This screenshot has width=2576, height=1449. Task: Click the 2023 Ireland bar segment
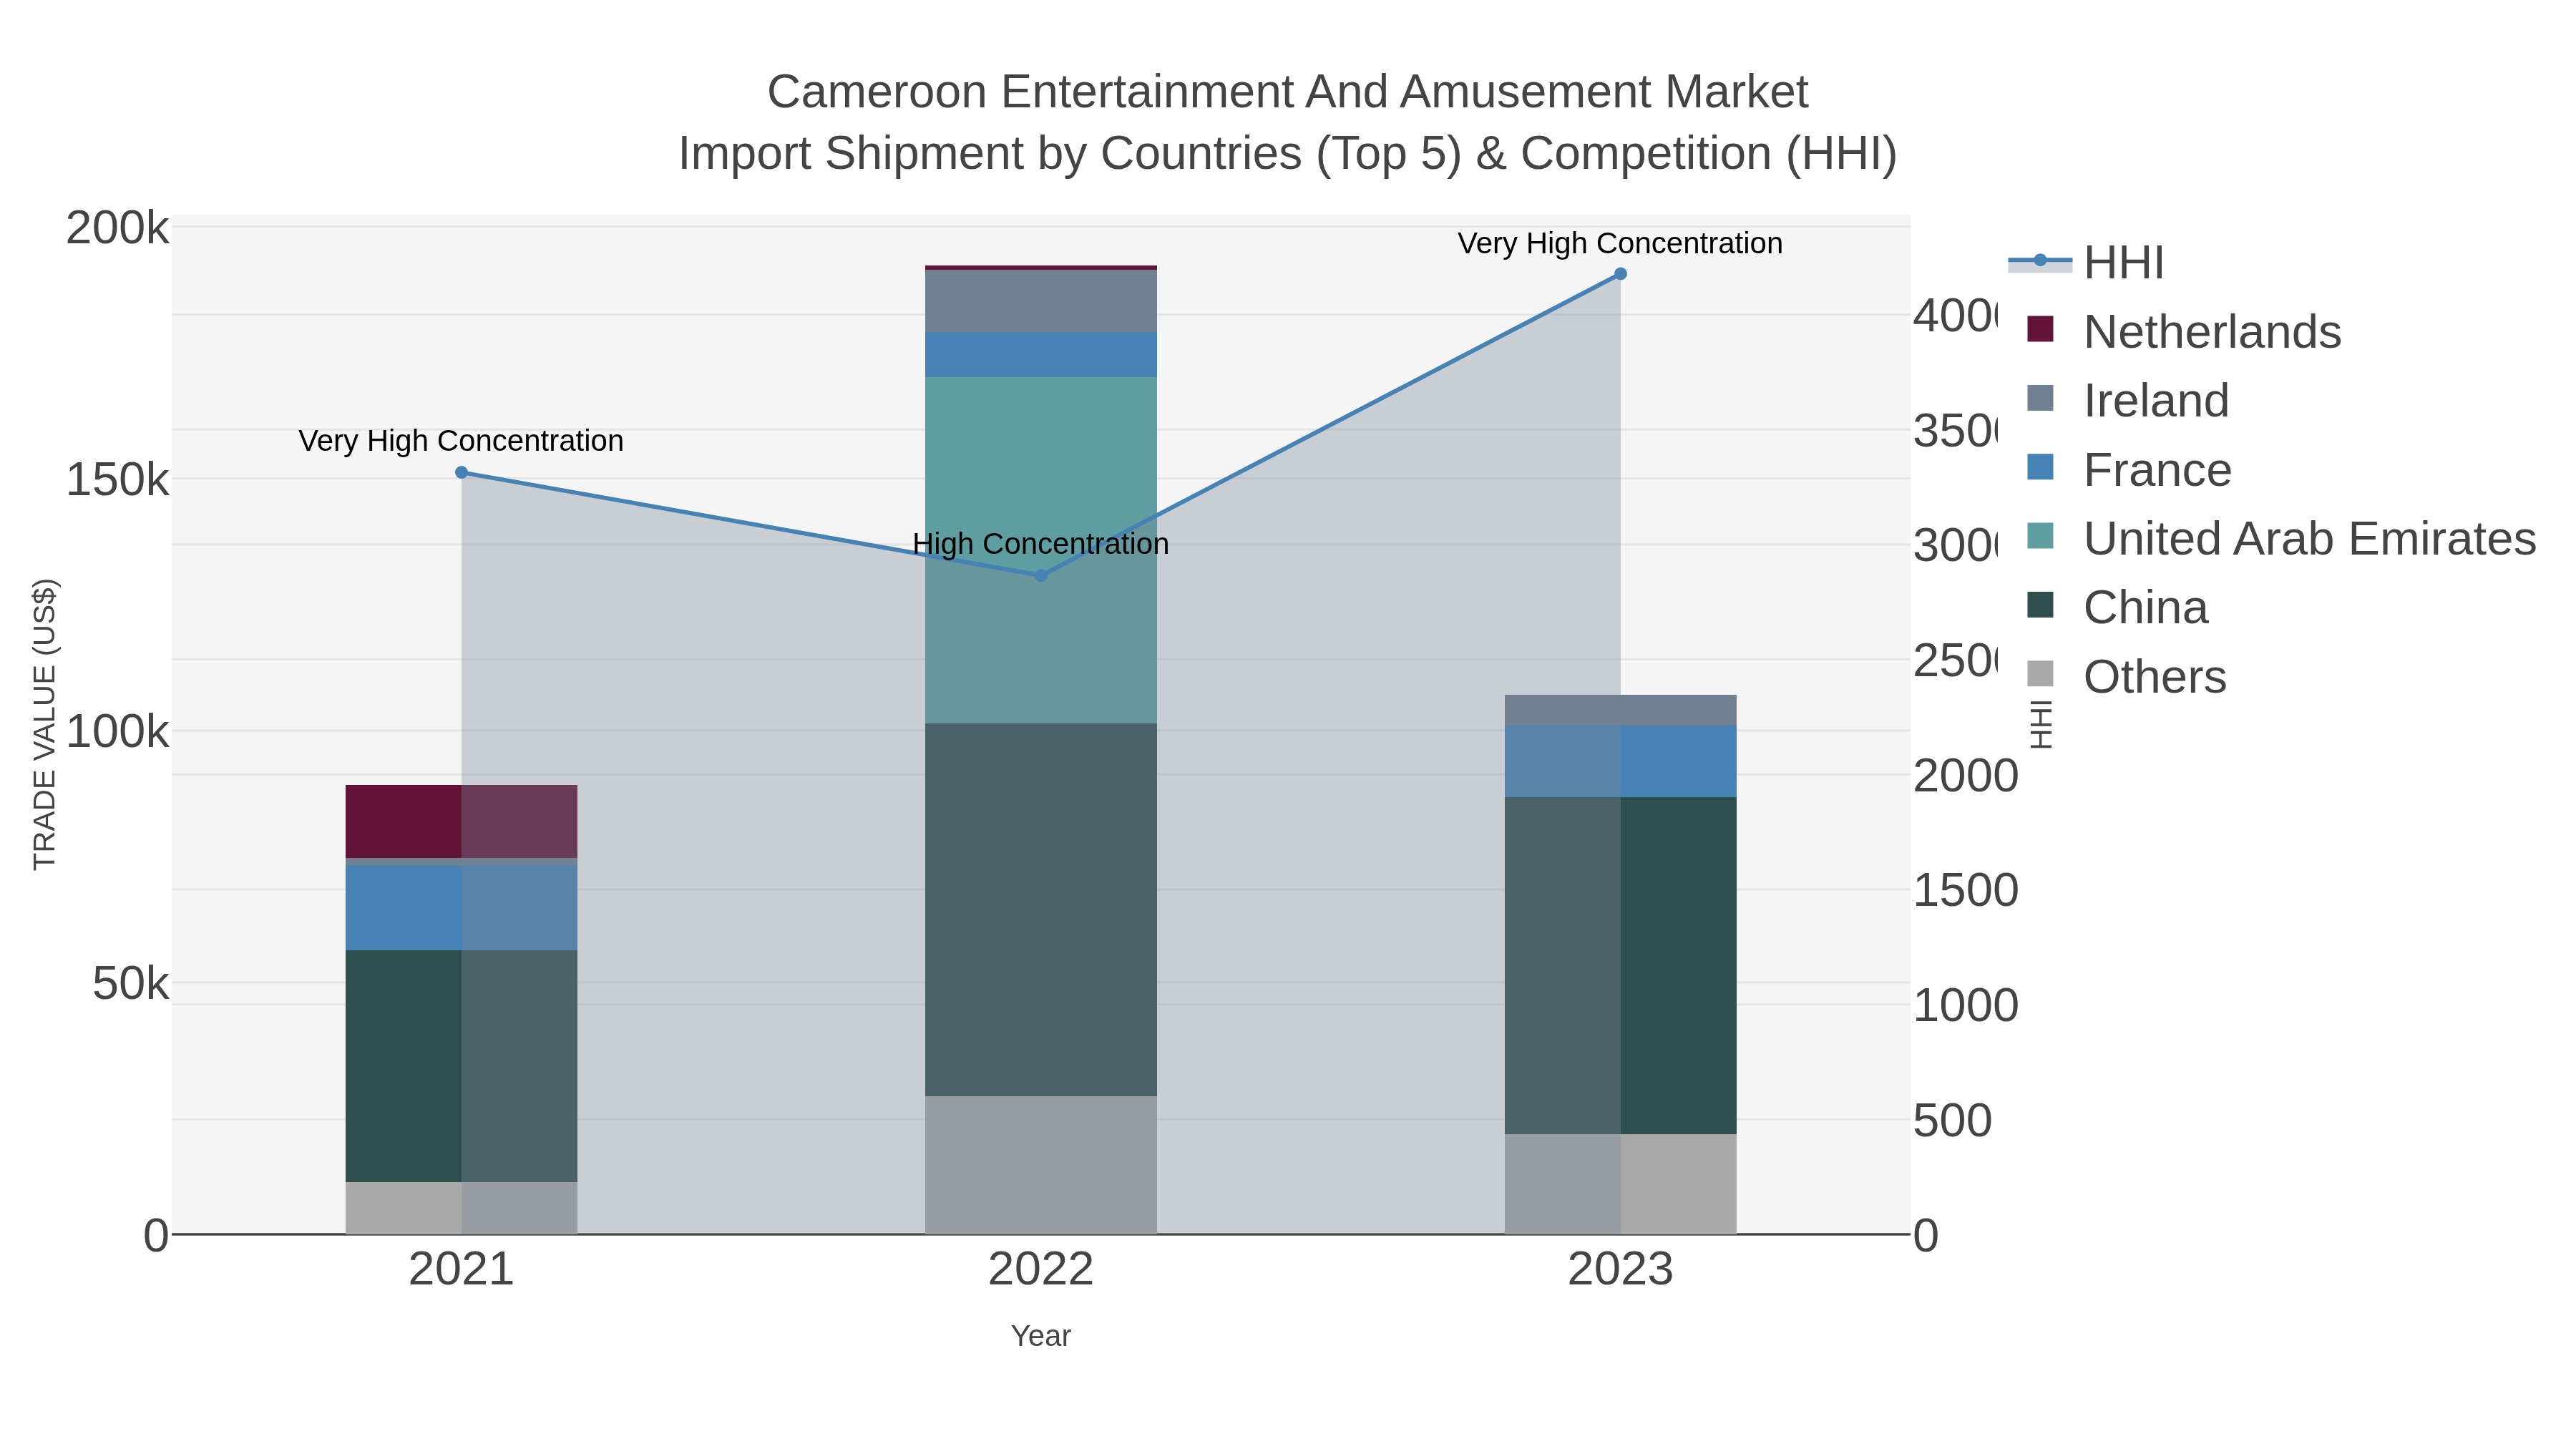1620,710
